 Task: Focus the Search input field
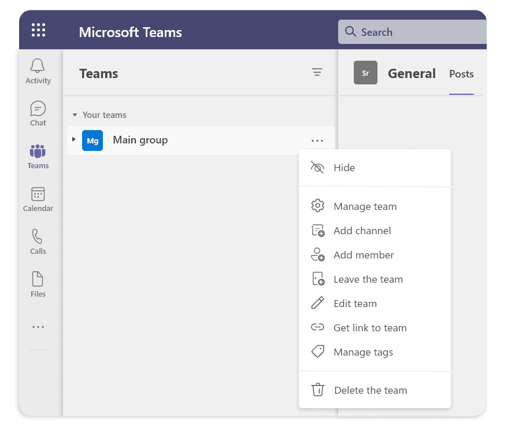point(413,32)
